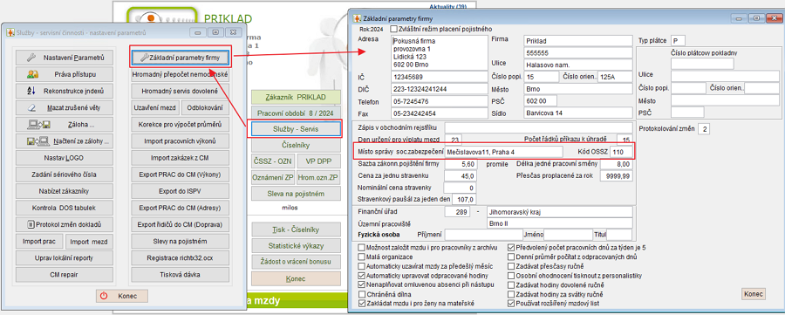Open Služby - Servis menu item
The width and height of the screenshot is (785, 315).
[x=296, y=129]
